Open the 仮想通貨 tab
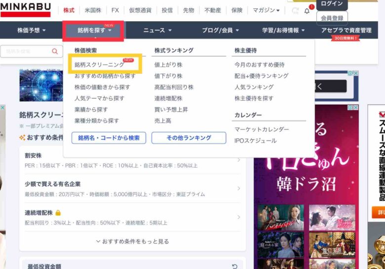This screenshot has height=269, width=385. click(x=140, y=10)
